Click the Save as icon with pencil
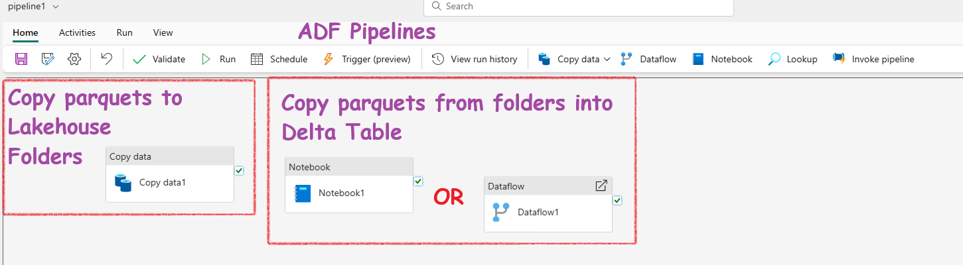This screenshot has width=963, height=265. pyautogui.click(x=48, y=59)
